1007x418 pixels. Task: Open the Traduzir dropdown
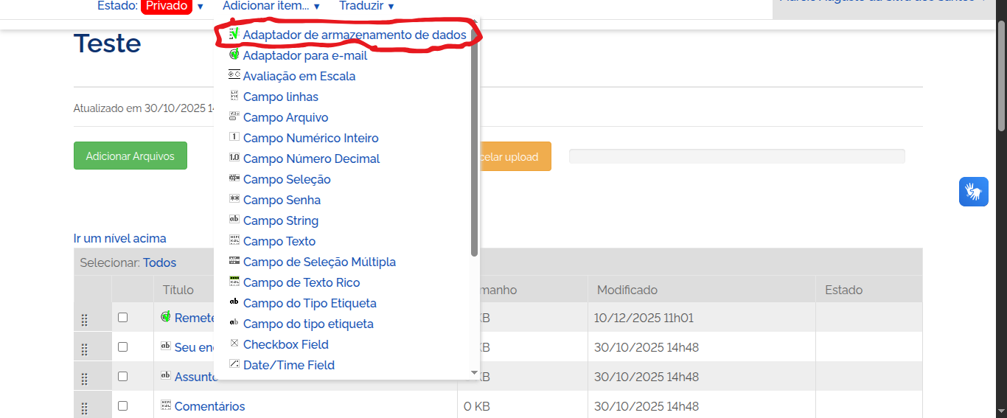pos(366,6)
